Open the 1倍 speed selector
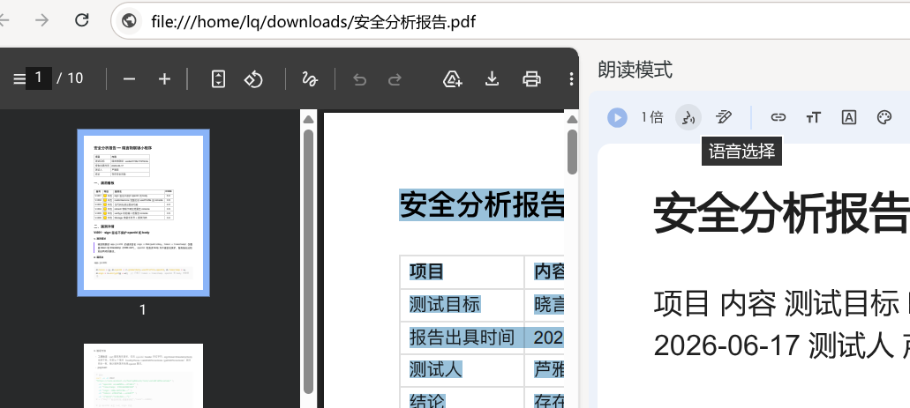The image size is (910, 408). pyautogui.click(x=651, y=118)
